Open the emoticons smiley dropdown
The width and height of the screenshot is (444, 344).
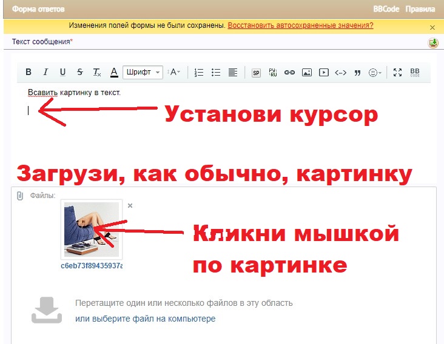[x=375, y=72]
